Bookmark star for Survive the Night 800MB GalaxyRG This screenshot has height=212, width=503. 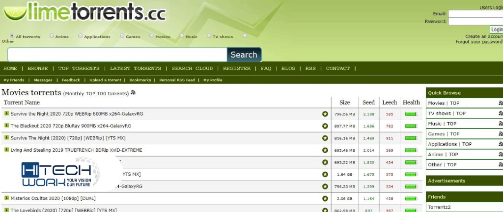(325, 114)
